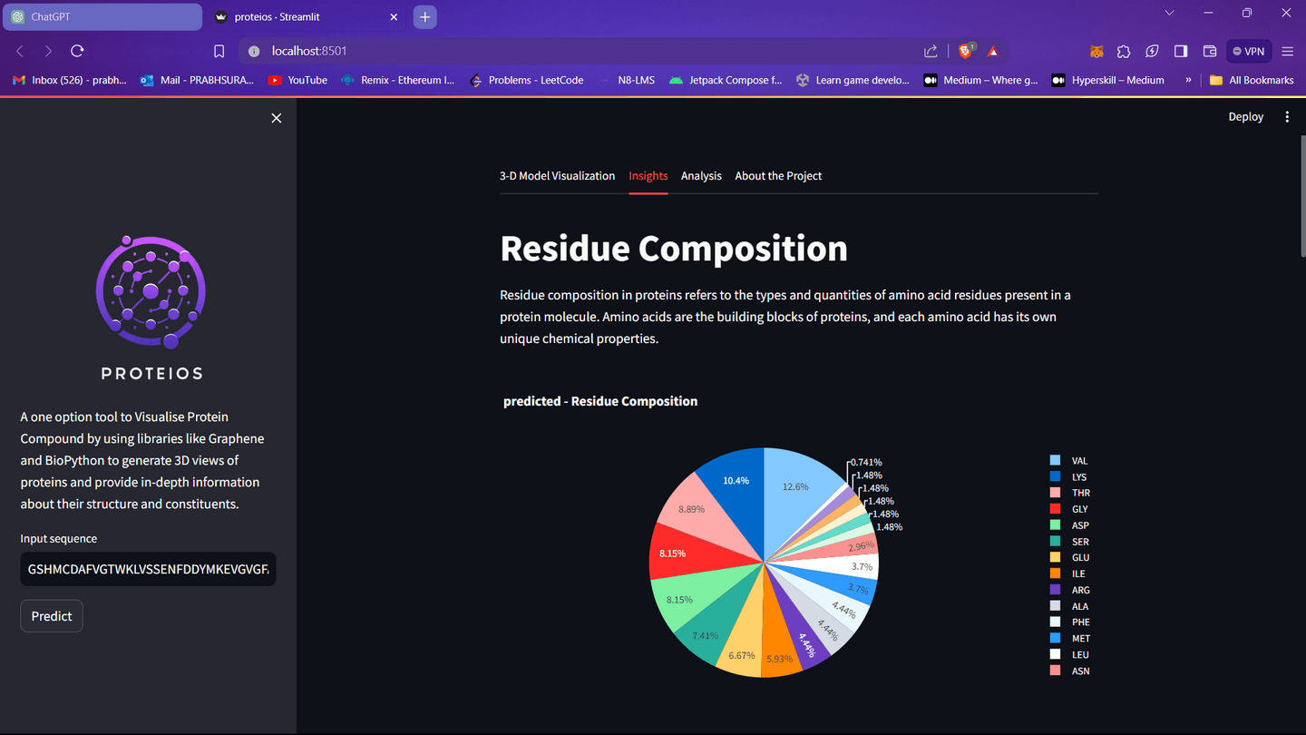The width and height of the screenshot is (1306, 735).
Task: Click the ALA legend entry
Action: 1069,606
